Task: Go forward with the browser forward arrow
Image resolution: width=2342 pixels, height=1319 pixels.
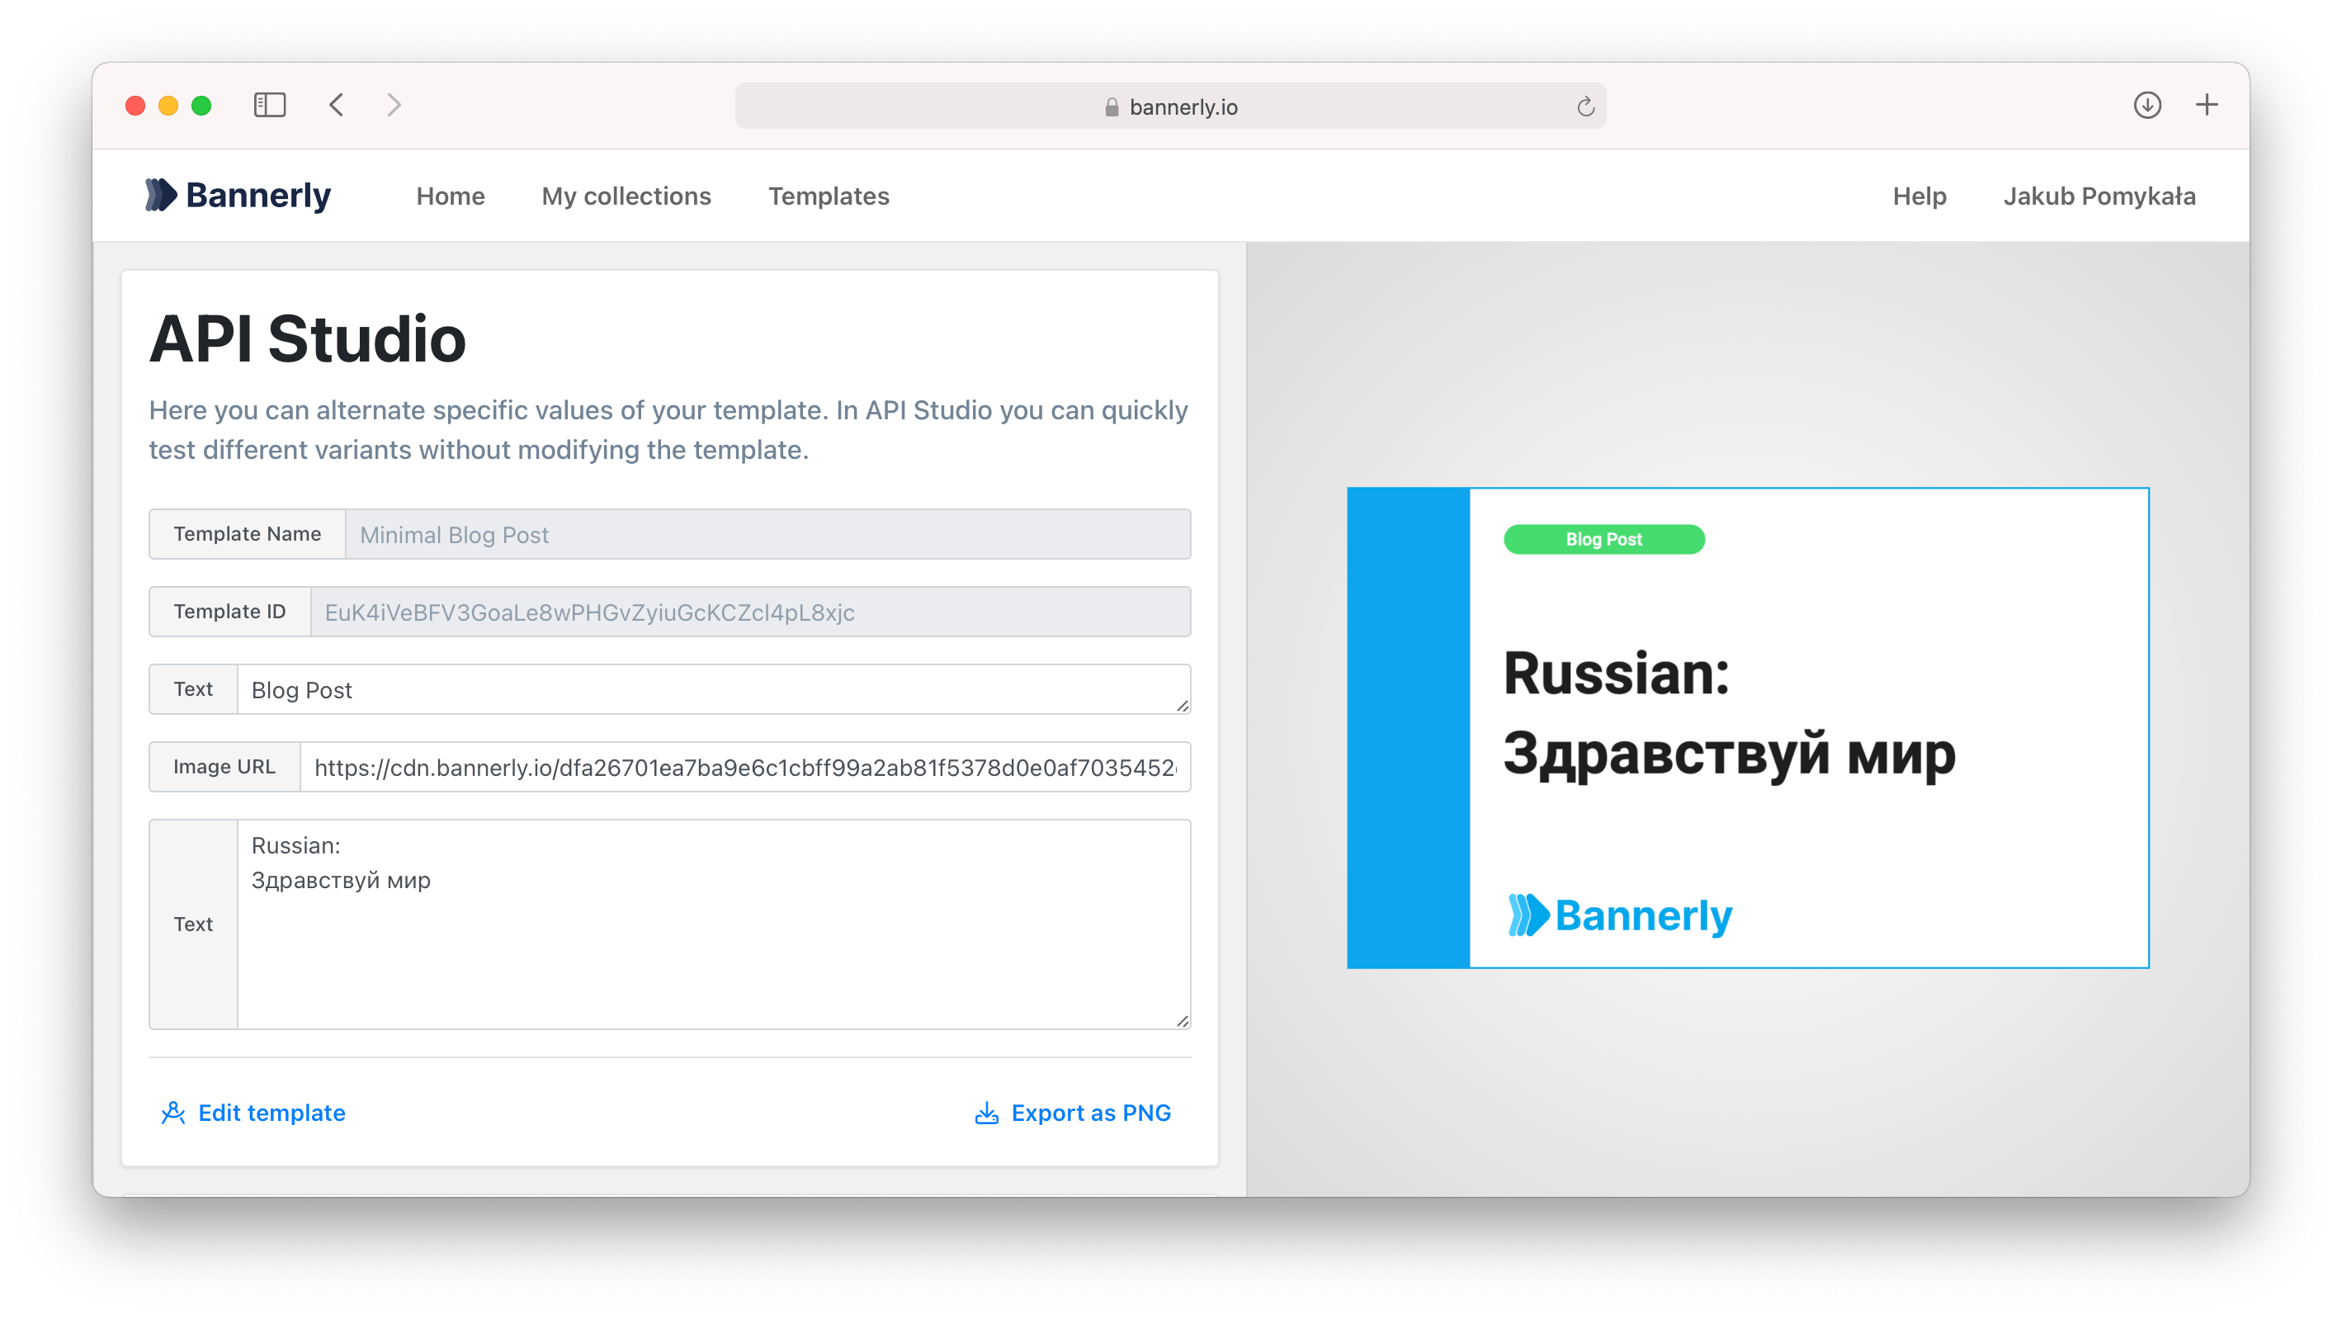Action: (x=394, y=106)
